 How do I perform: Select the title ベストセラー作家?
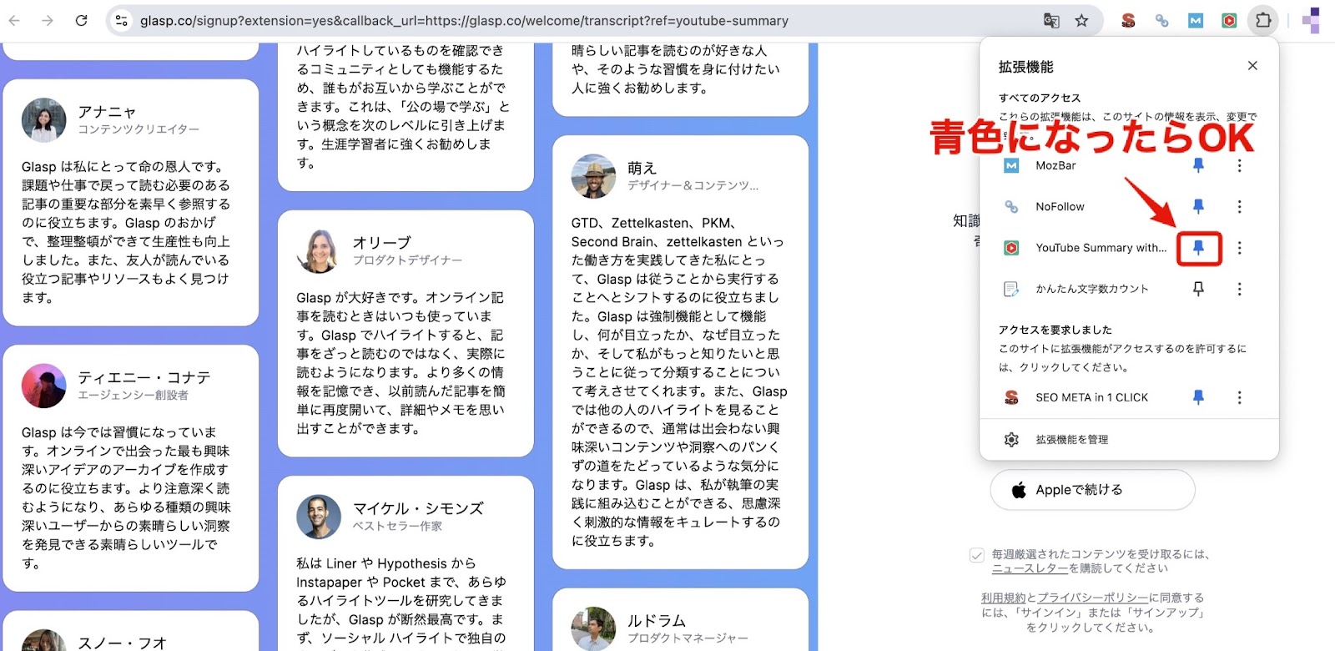click(397, 526)
